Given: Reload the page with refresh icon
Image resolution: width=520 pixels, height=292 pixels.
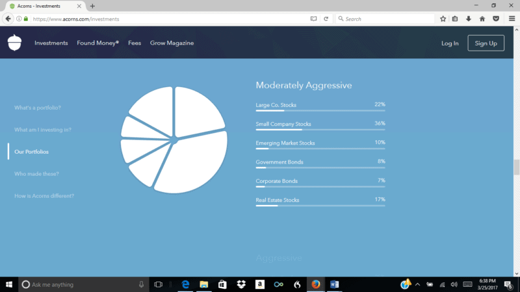Looking at the screenshot, I should 326,19.
